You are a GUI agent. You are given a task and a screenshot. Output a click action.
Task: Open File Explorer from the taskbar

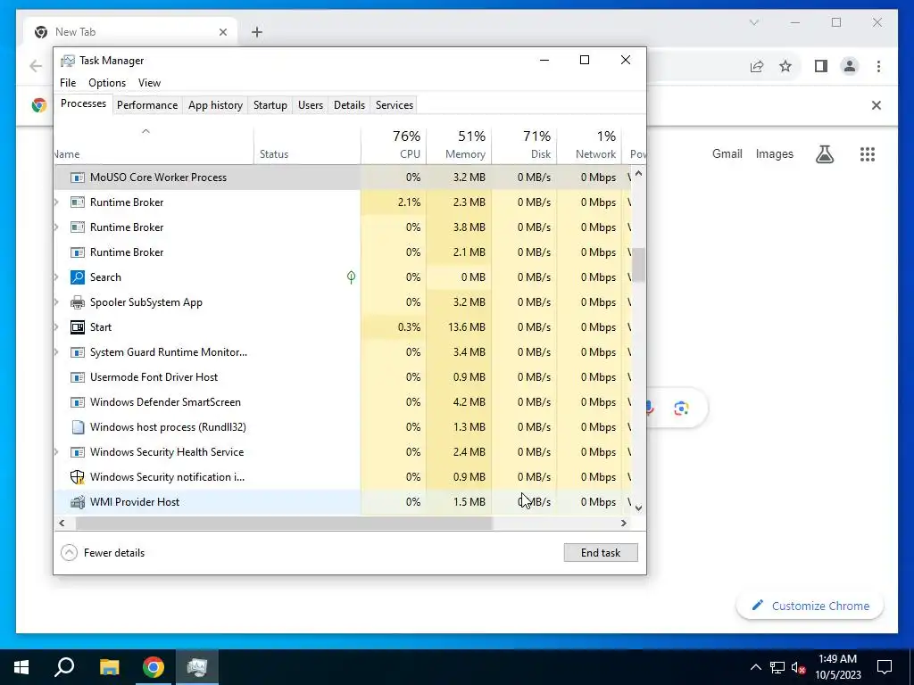point(109,667)
